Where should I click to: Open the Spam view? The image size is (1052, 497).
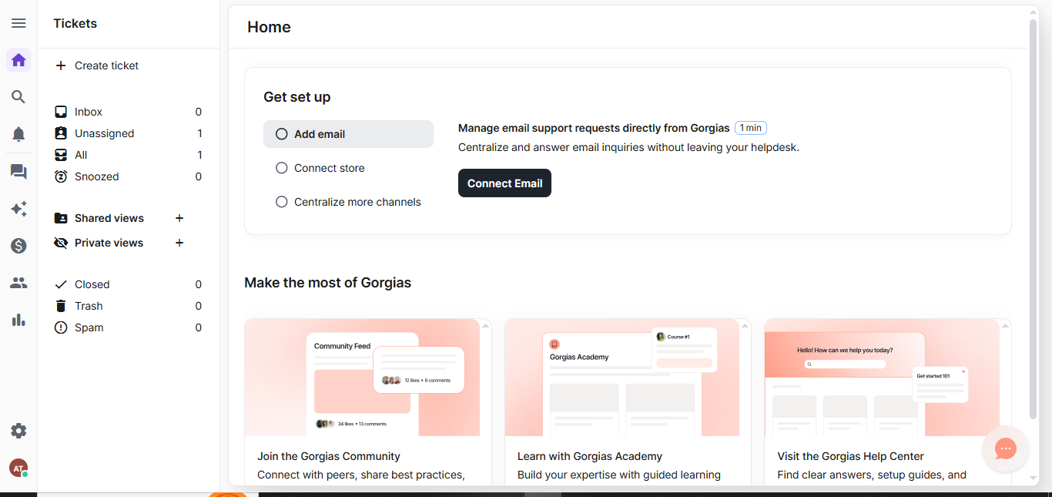pyautogui.click(x=129, y=327)
